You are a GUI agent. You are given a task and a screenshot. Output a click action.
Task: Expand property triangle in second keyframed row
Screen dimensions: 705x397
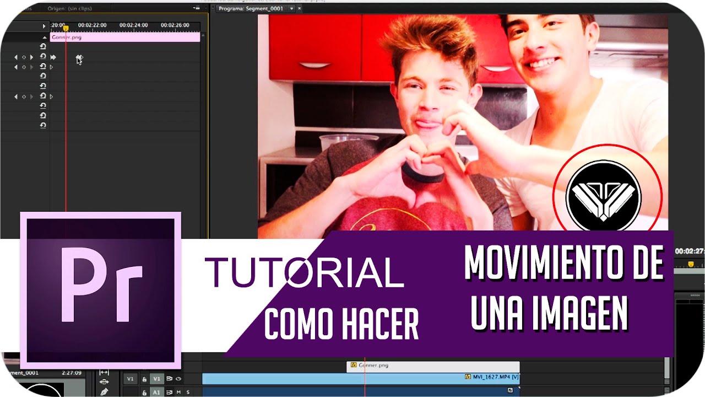tap(51, 67)
